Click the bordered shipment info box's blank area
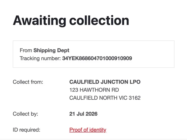Viewport: 187px width, 140px height. (153, 54)
